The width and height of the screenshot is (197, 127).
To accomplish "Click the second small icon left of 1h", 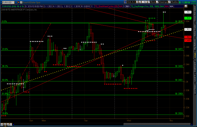I will pos(140,2).
